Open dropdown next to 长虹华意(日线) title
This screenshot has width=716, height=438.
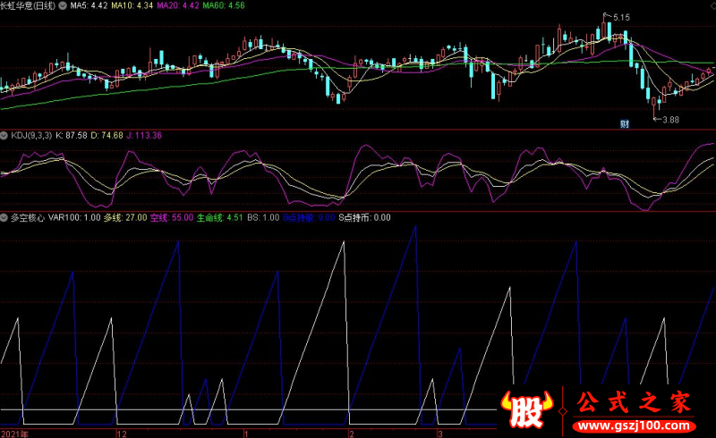pyautogui.click(x=63, y=6)
